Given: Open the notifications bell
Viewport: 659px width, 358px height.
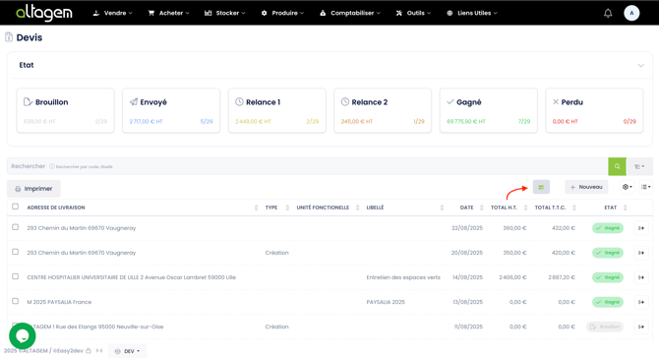Looking at the screenshot, I should pyautogui.click(x=608, y=13).
